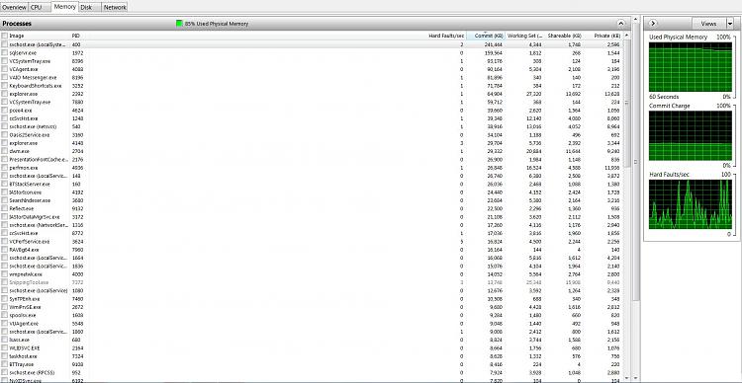Check the SearchIndexer.exe checkbox
742x383 pixels.
4,200
